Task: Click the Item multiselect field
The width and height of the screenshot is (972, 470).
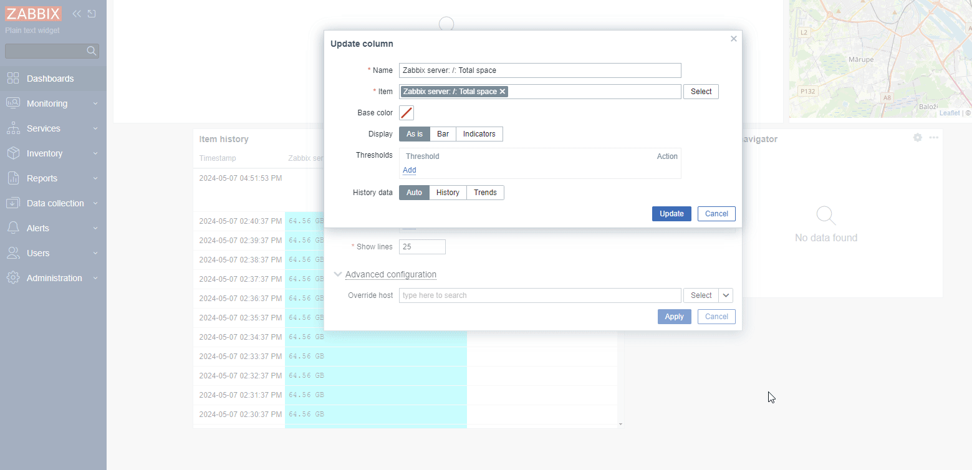Action: (540, 92)
